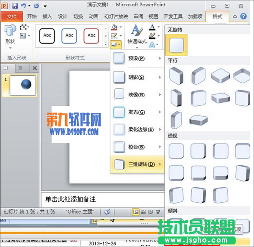The image size is (254, 247).
Task: Open the 映像(R) reflection submenu
Action: (137, 94)
